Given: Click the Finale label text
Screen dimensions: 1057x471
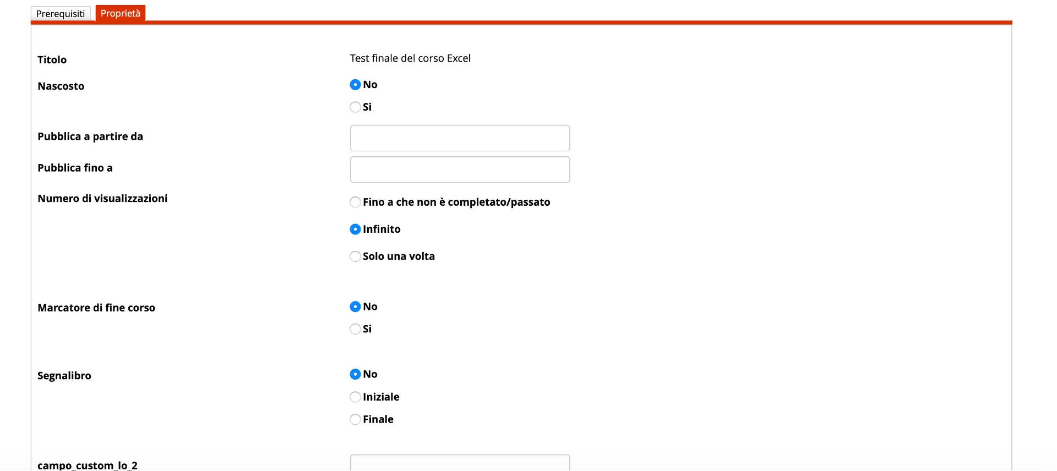Looking at the screenshot, I should (x=378, y=419).
